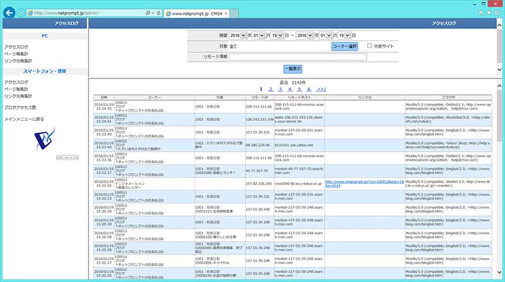Click the スマートフォン・携帯 section heading
The image size is (505, 282).
45,71
